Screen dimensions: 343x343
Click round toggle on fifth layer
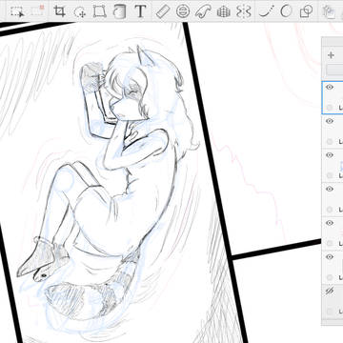pyautogui.click(x=330, y=244)
